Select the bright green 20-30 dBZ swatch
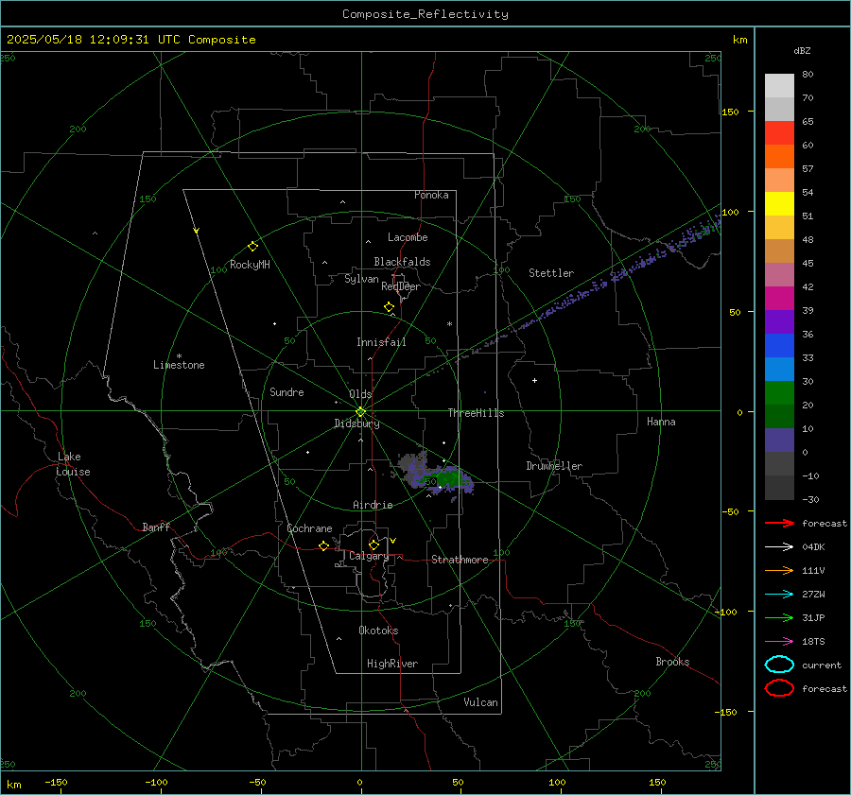The image size is (851, 795). click(779, 392)
